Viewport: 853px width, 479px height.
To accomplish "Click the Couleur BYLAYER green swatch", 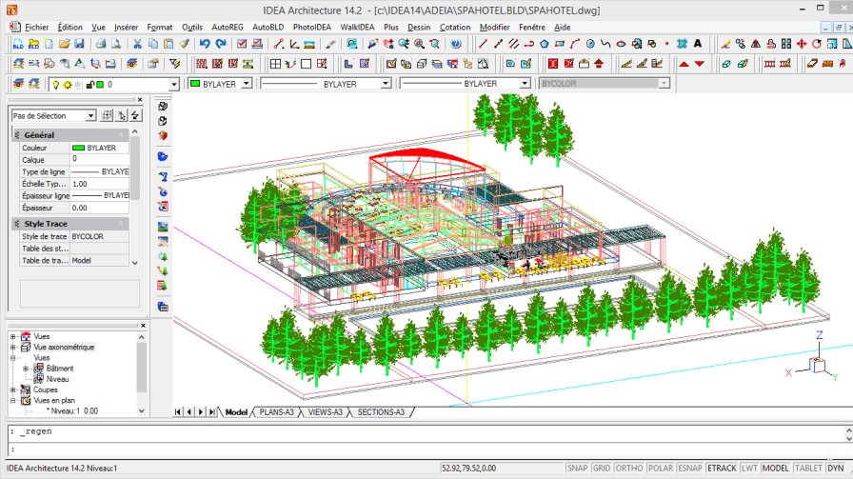I will 78,148.
